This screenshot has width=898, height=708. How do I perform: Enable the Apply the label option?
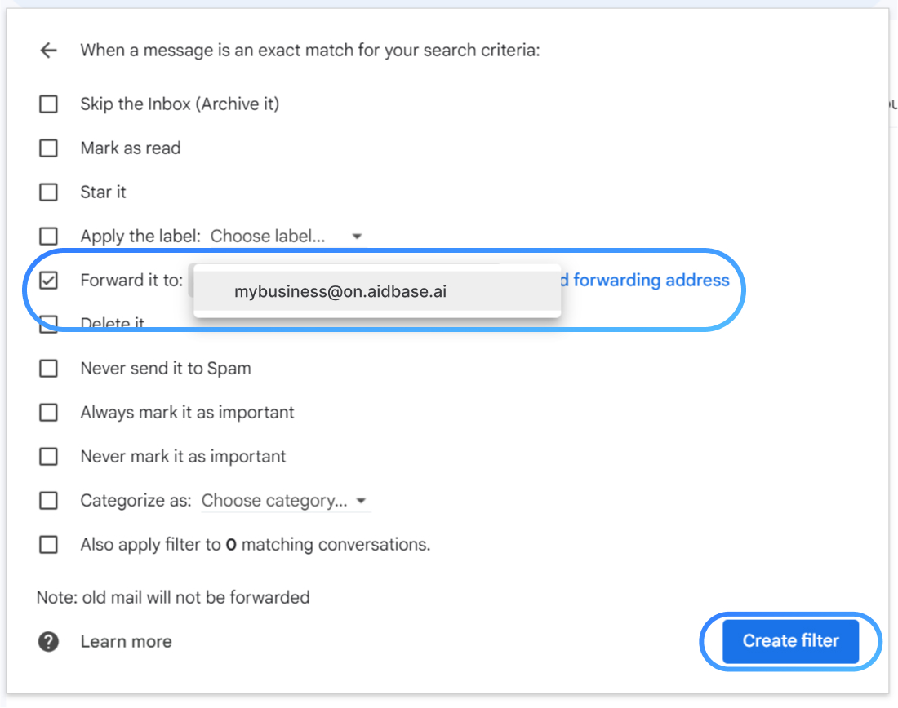tap(47, 236)
